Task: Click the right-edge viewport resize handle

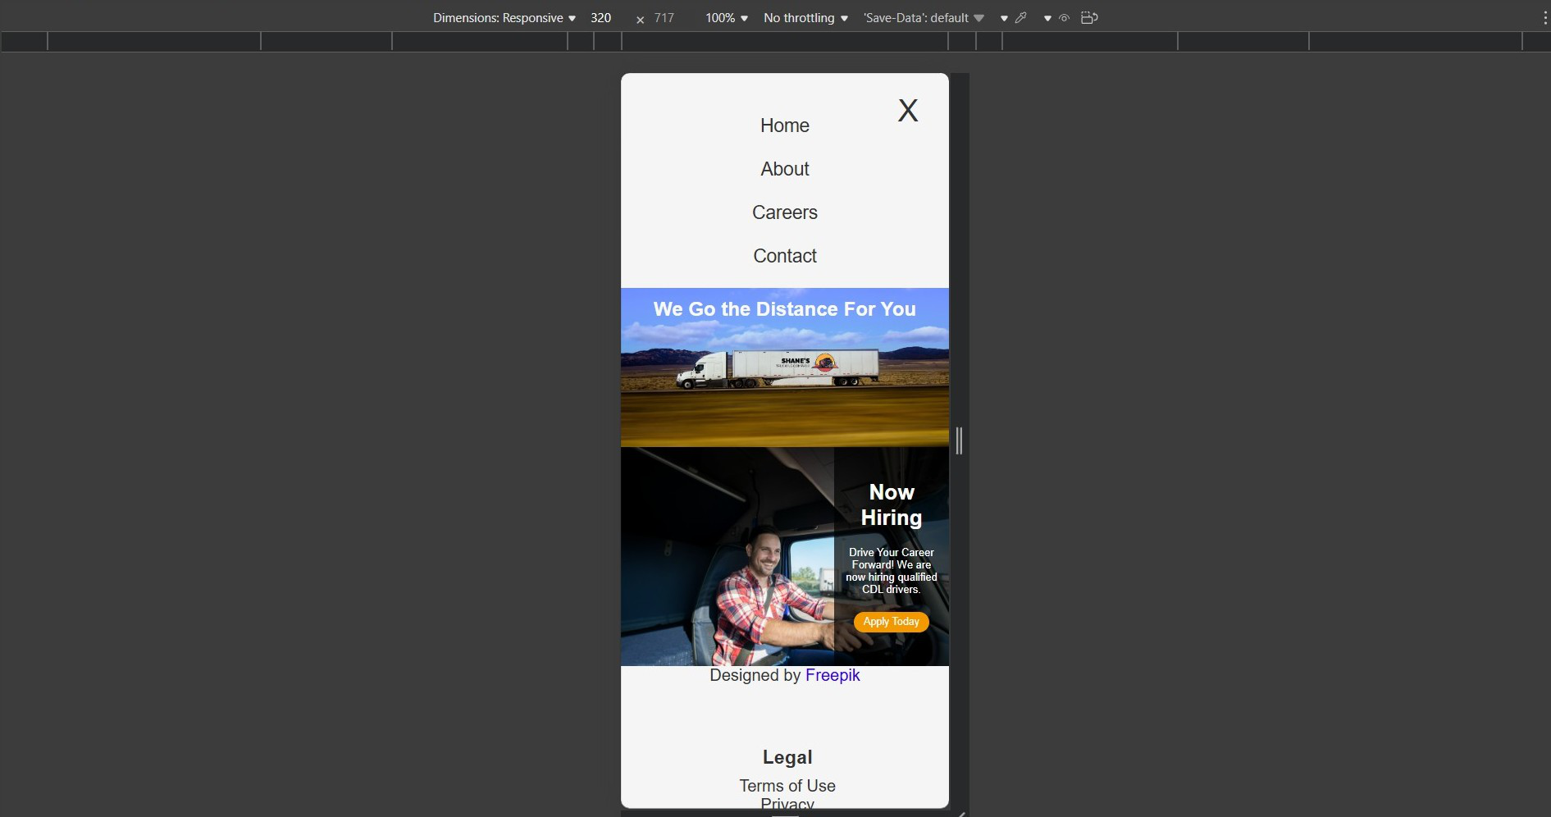Action: point(959,441)
